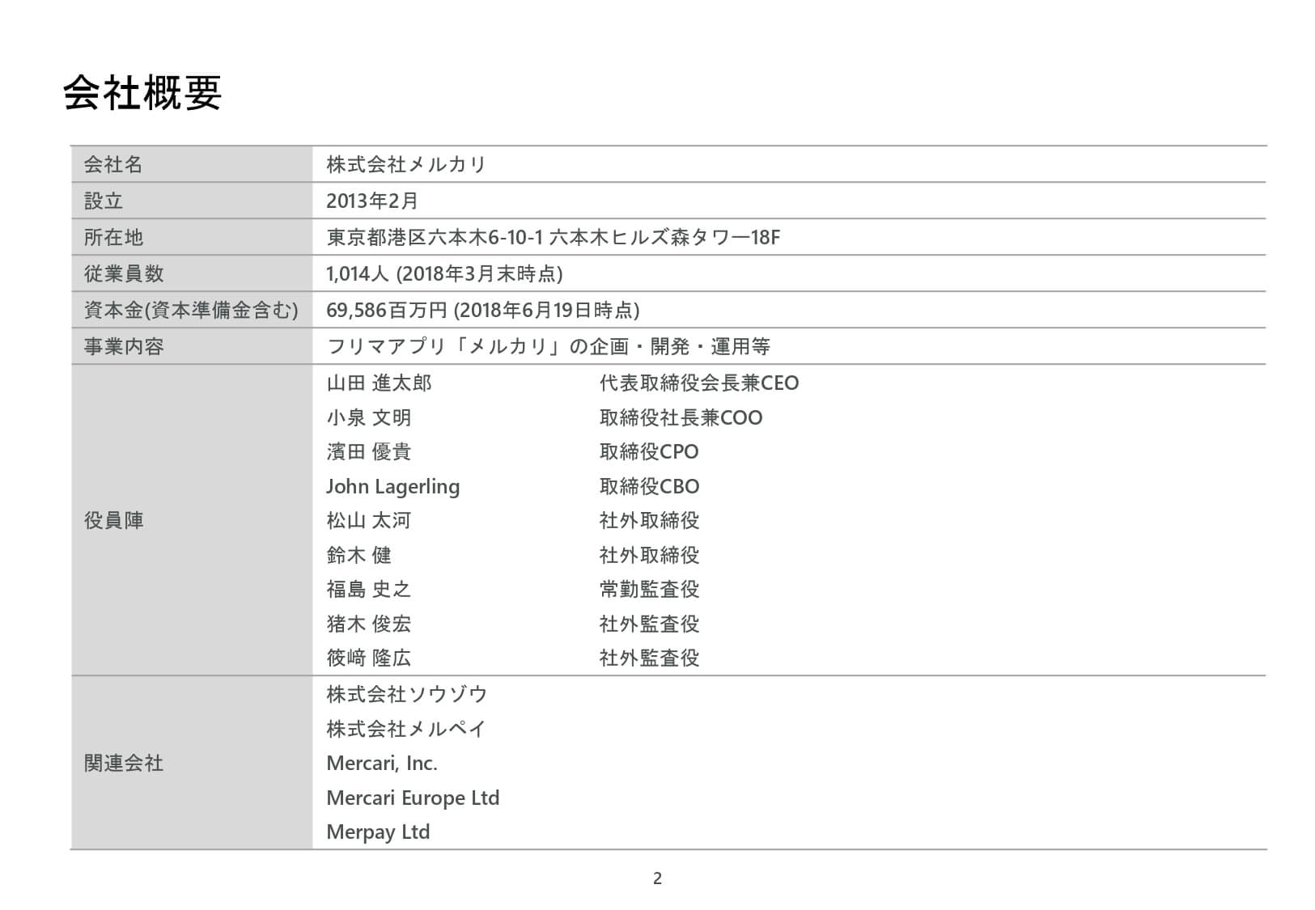Click the affiliate Merpay Ltd

(x=378, y=832)
